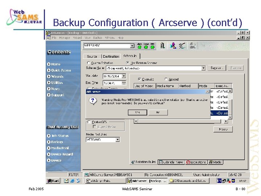Click the Job Status arrow icon
This screenshot has height=196, width=261.
click(49, 136)
